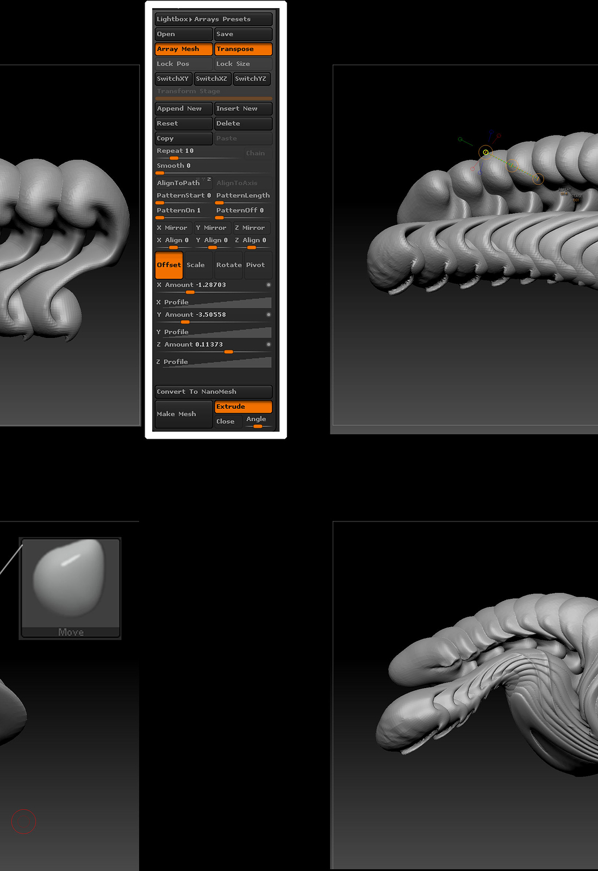Click the X Align slider

tap(173, 242)
